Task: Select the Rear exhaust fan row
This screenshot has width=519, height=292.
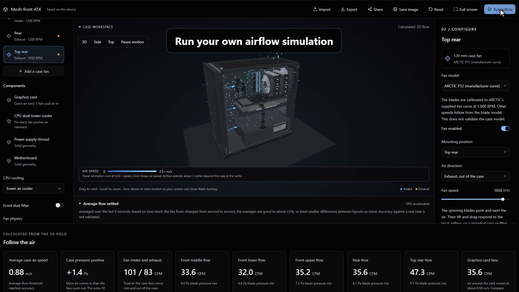Action: pos(34,36)
